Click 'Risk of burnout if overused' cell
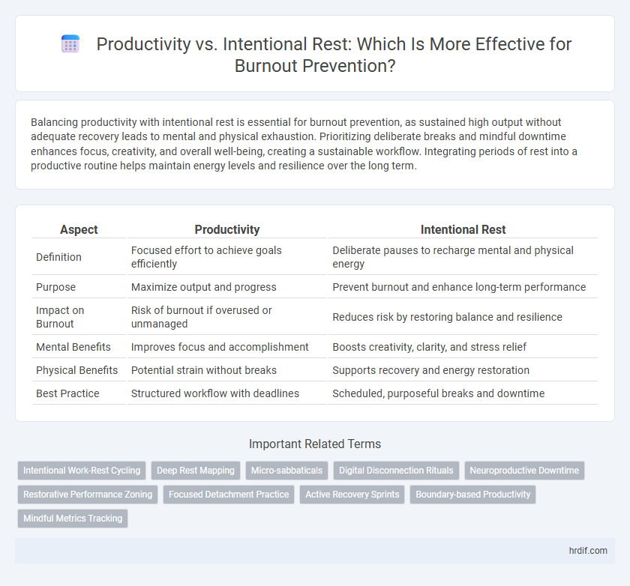The image size is (630, 586). 227,317
